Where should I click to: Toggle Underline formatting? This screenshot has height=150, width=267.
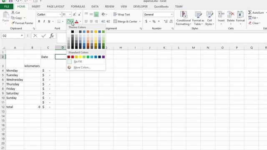coord(49,21)
